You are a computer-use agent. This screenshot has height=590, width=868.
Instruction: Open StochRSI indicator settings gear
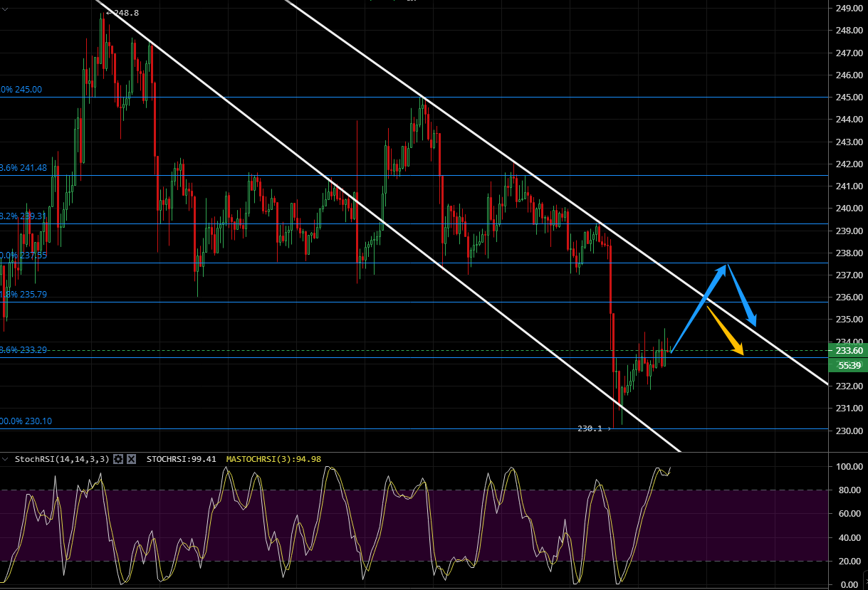pos(119,459)
